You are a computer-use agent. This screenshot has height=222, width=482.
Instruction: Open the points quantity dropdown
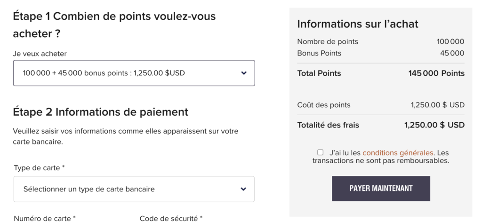(134, 73)
